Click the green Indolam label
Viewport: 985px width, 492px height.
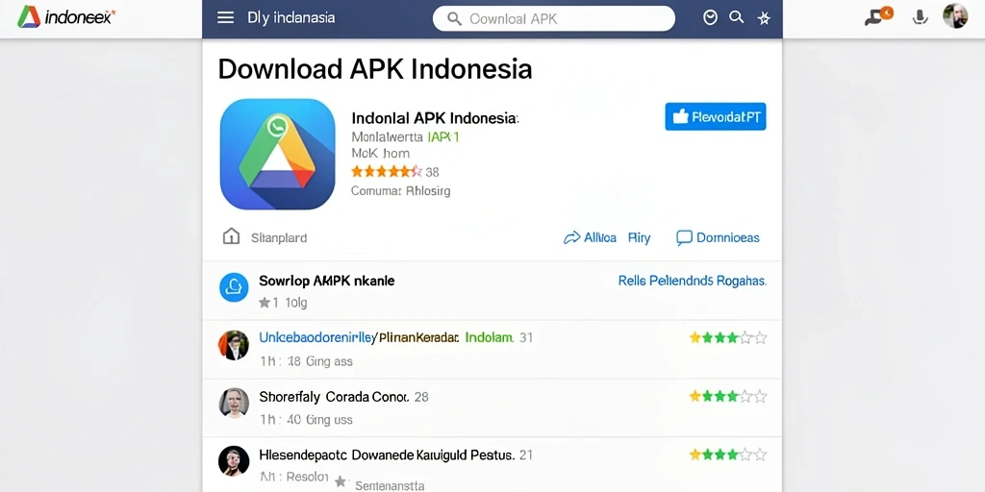click(x=490, y=337)
